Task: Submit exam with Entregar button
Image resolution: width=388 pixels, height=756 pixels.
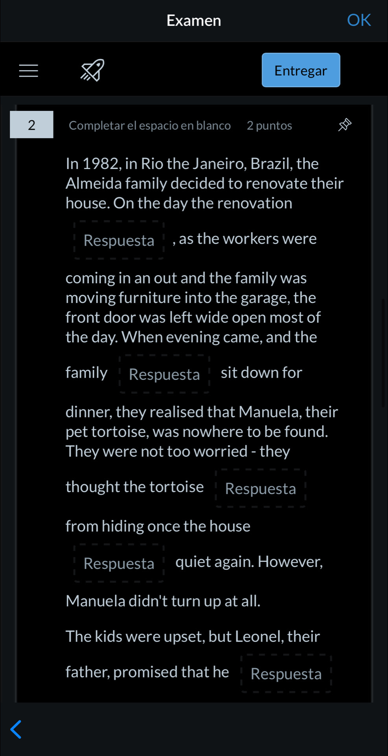Action: (x=301, y=70)
